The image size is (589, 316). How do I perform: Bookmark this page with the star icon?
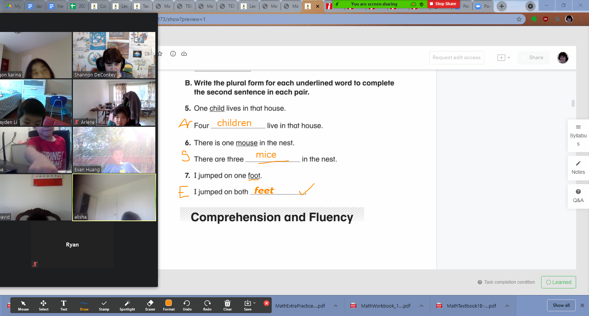click(519, 19)
